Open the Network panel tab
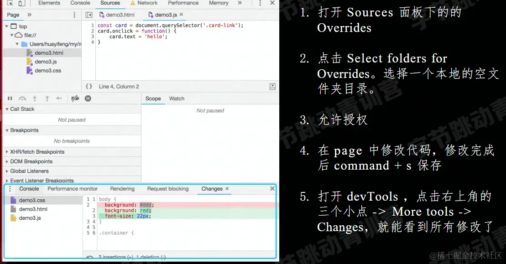Screen dimensions: 506x264 pyautogui.click(x=144, y=3)
